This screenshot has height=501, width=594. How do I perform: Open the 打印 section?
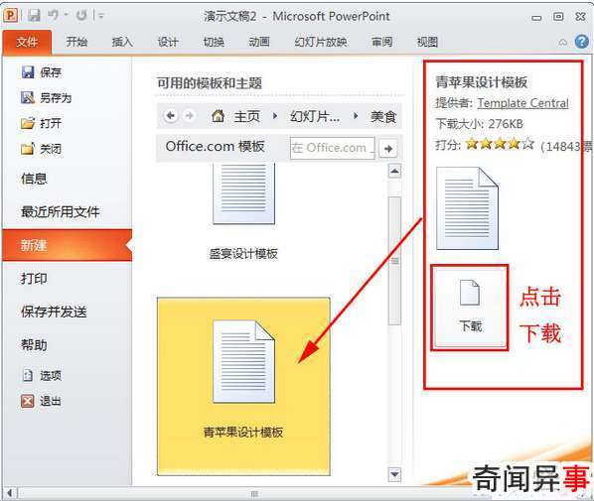pyautogui.click(x=34, y=279)
